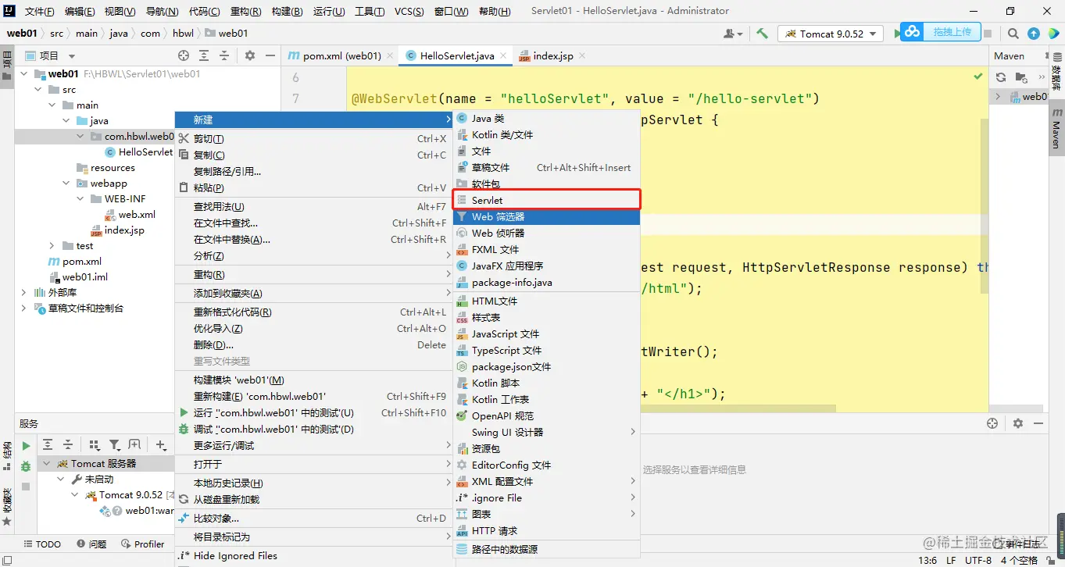This screenshot has height=567, width=1065.
Task: Open the VCS(S) menu
Action: click(409, 12)
